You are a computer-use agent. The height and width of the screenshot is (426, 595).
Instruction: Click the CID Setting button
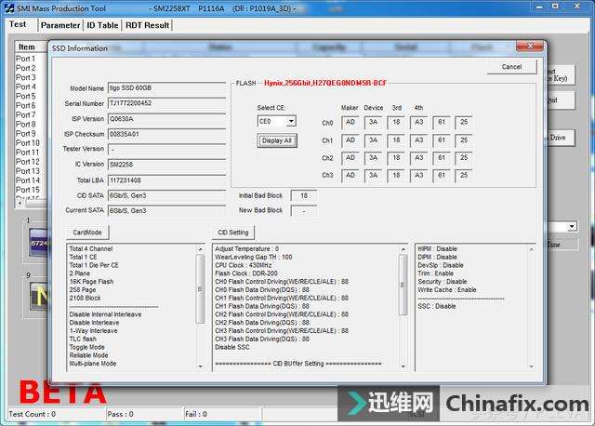pyautogui.click(x=233, y=233)
